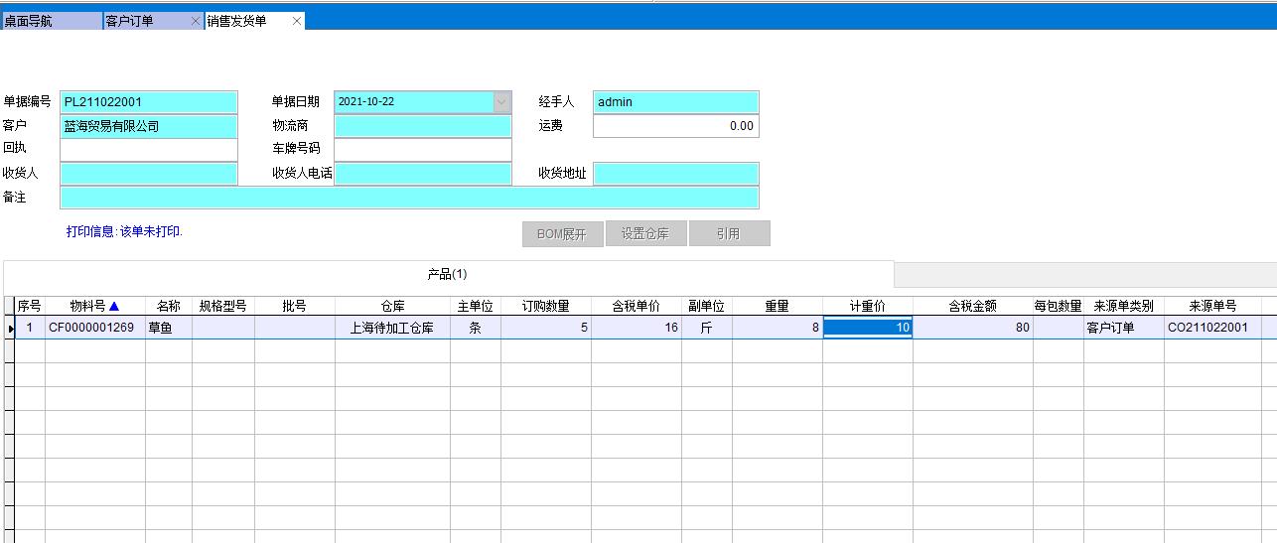
Task: Switch to the 桌面导航 tab
Action: coord(50,21)
